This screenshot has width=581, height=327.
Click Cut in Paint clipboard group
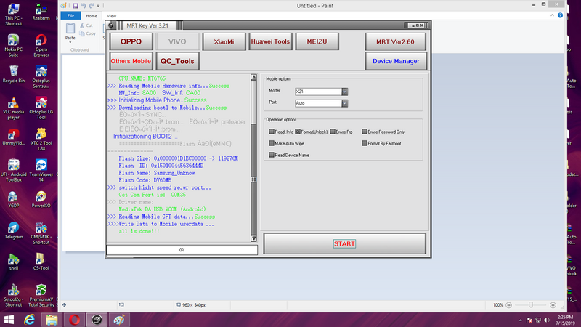tap(86, 25)
